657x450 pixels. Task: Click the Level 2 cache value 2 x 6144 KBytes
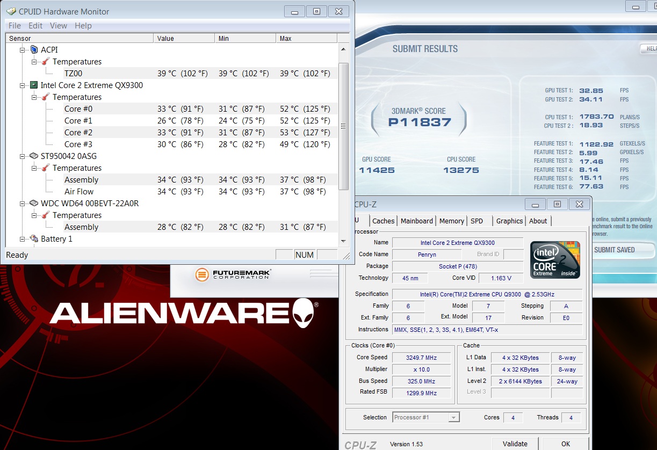click(x=520, y=381)
